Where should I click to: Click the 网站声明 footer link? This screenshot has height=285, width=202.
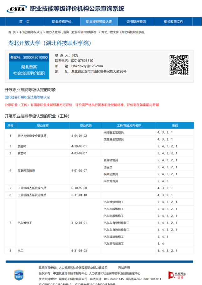(124, 268)
